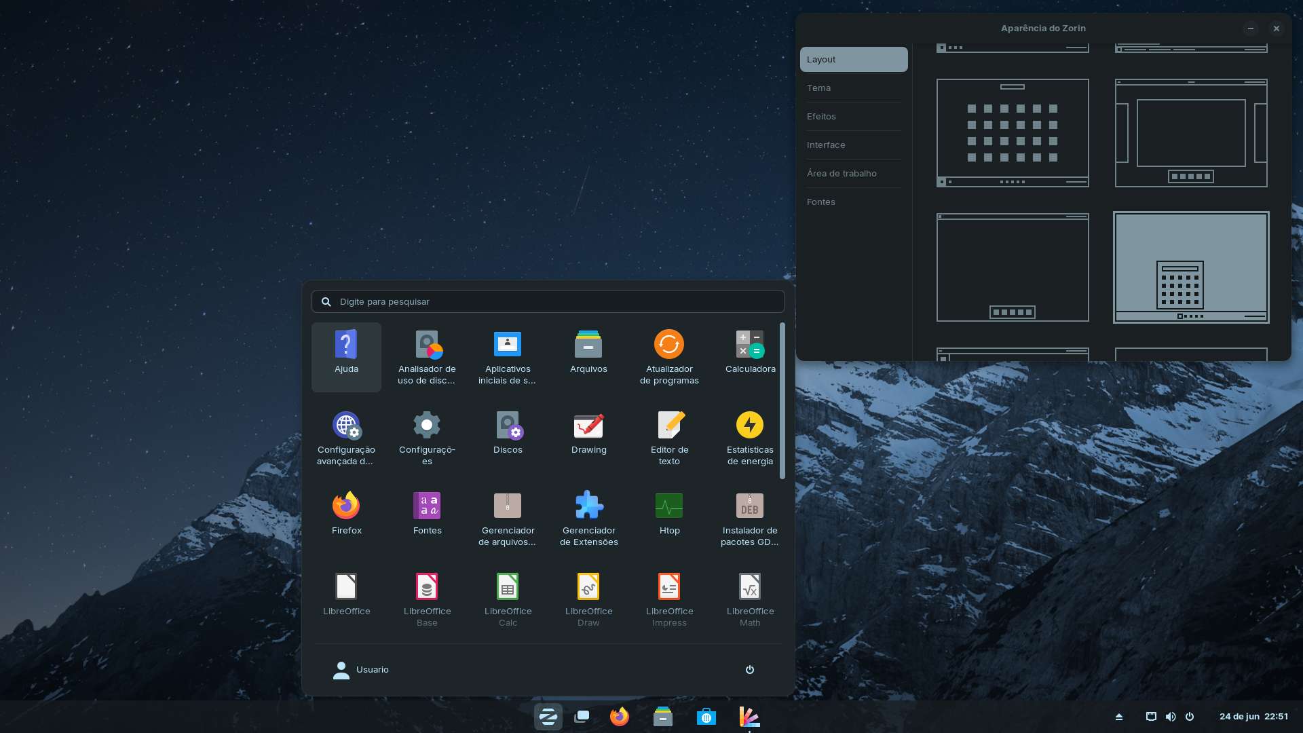1303x733 pixels.
Task: Open the Ajuda help app
Action: coord(346,357)
